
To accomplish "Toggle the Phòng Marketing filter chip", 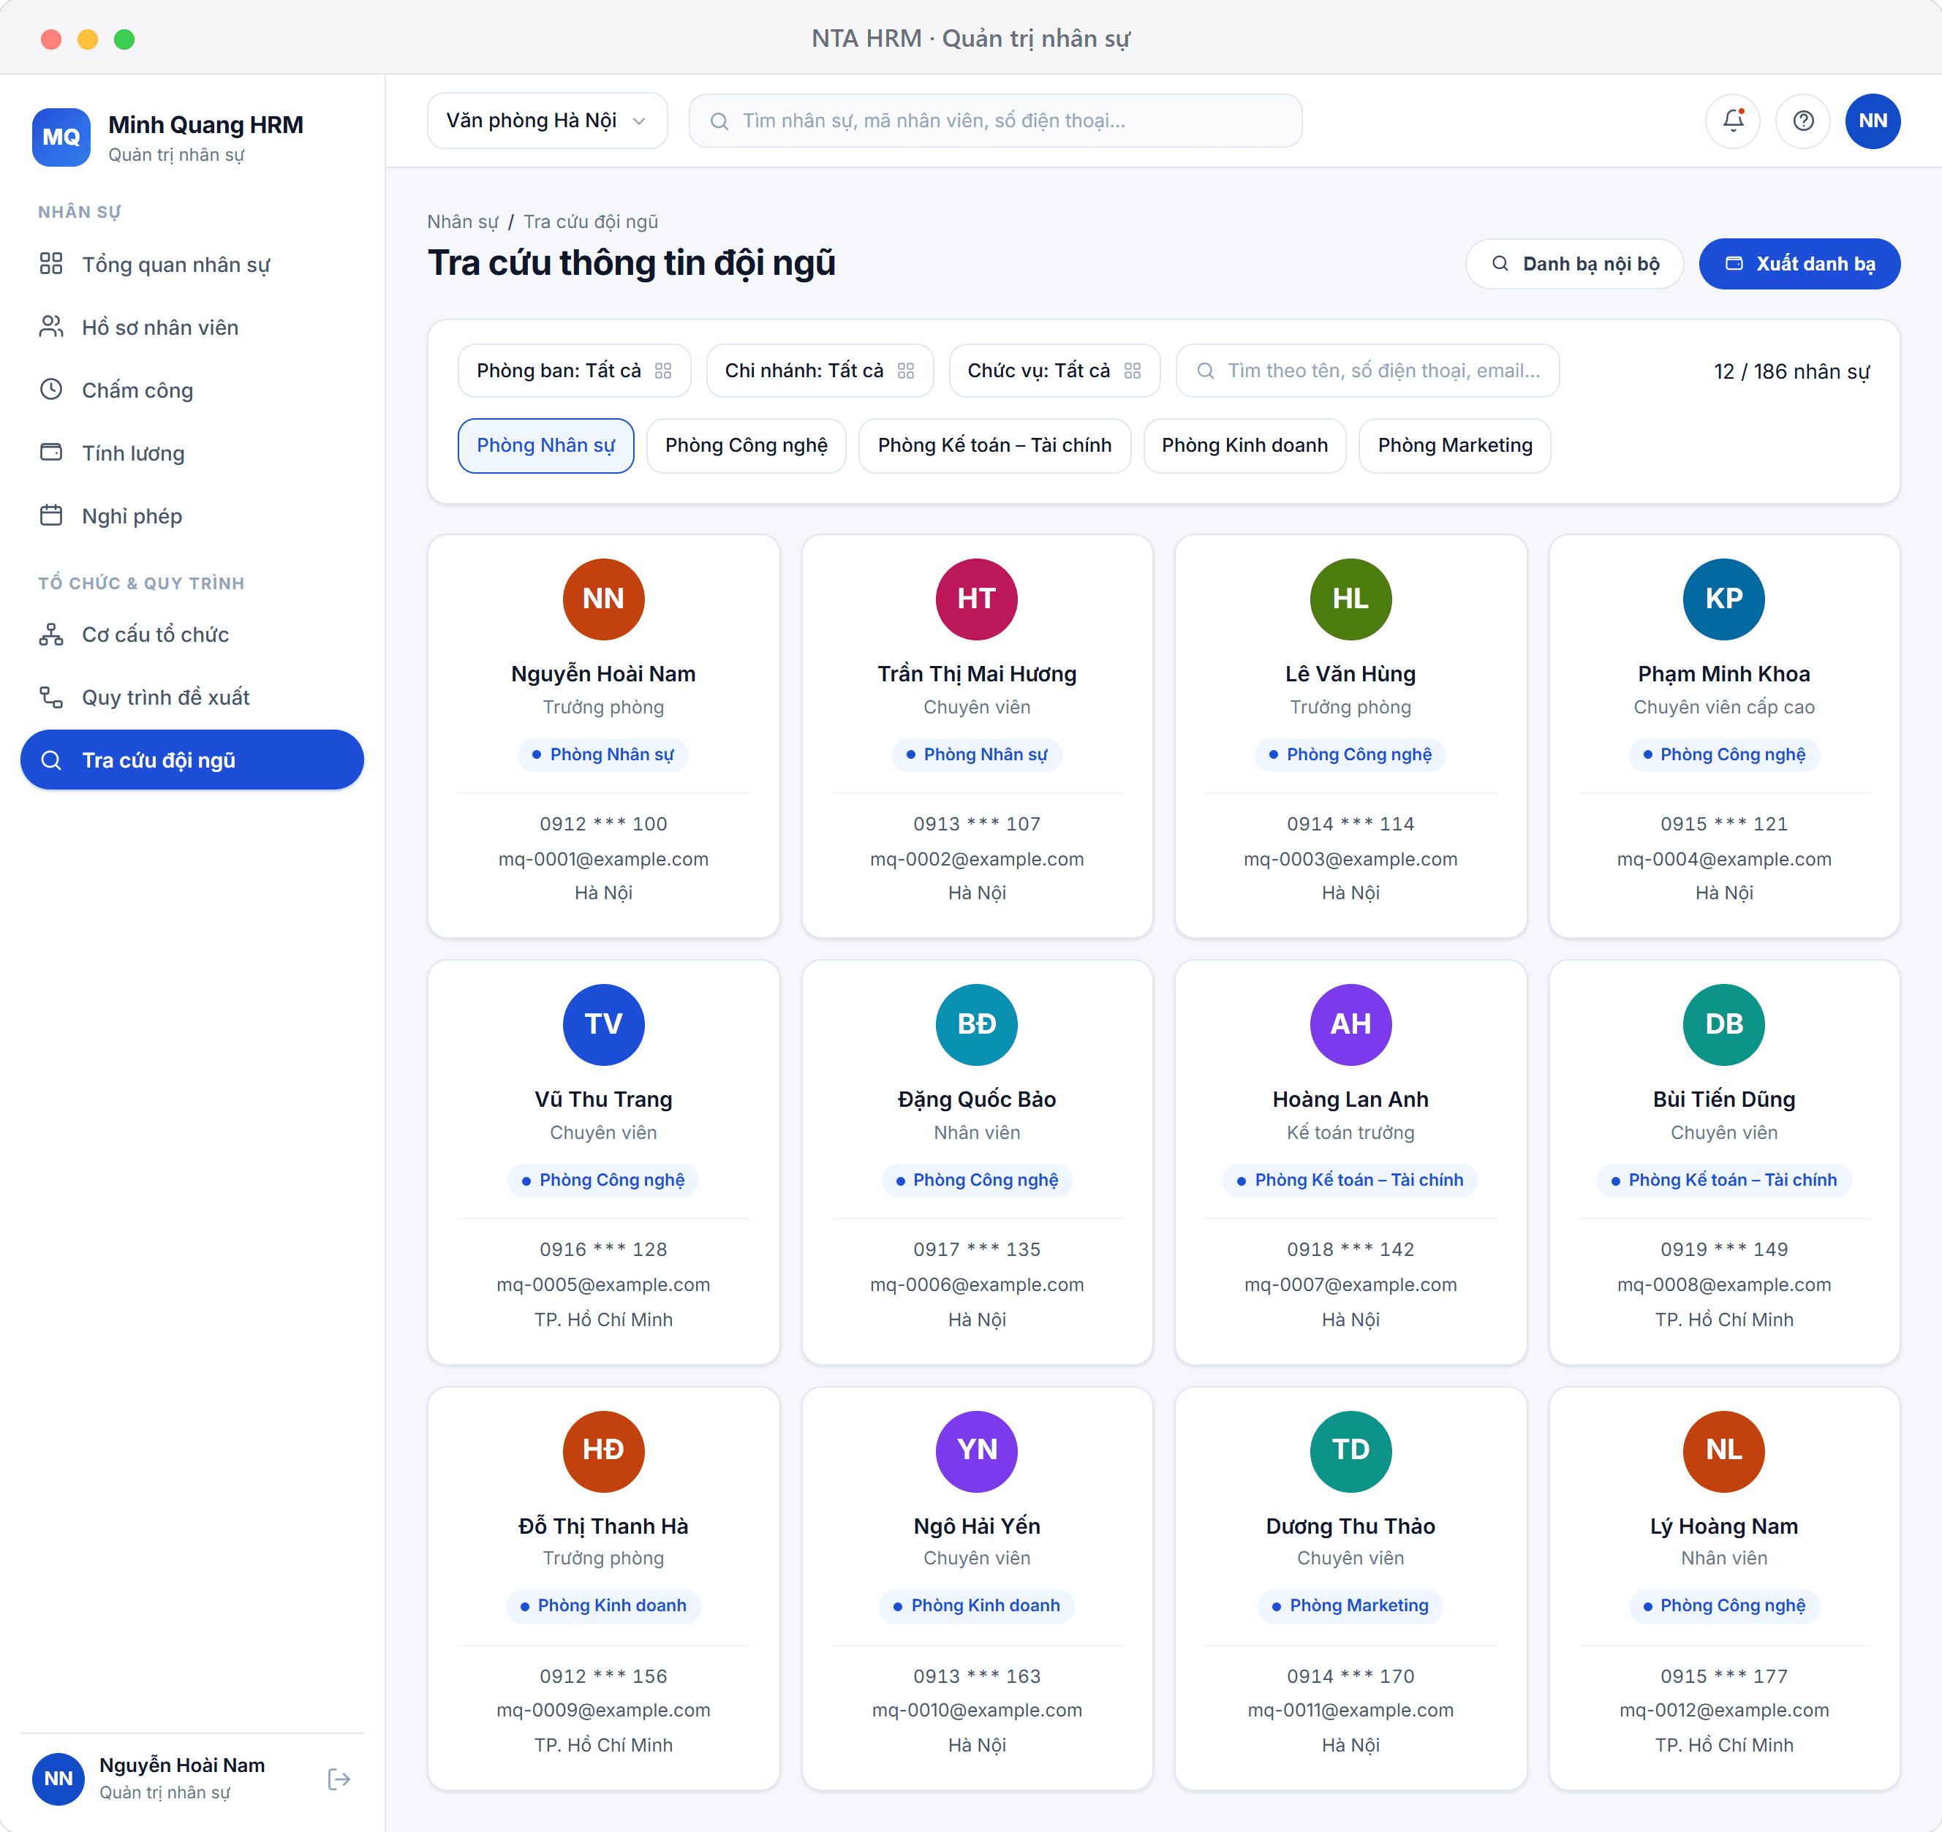I will (x=1454, y=445).
